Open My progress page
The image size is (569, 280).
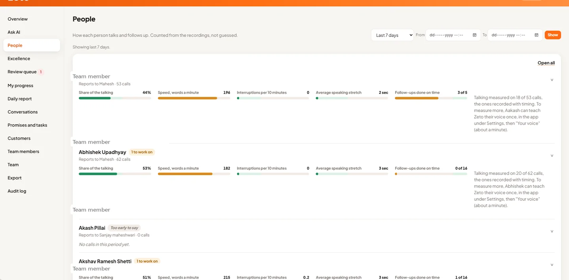32,85
